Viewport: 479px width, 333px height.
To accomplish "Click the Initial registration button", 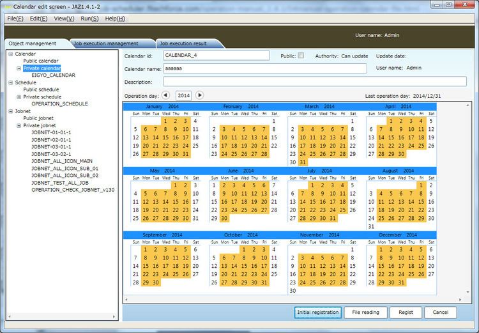I will coord(317,313).
